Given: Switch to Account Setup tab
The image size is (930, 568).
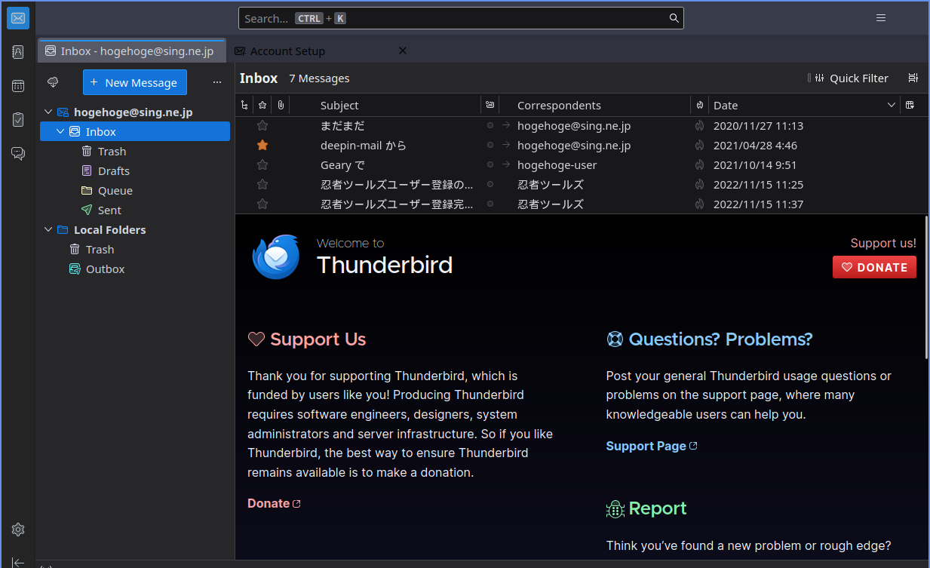Looking at the screenshot, I should 287,51.
